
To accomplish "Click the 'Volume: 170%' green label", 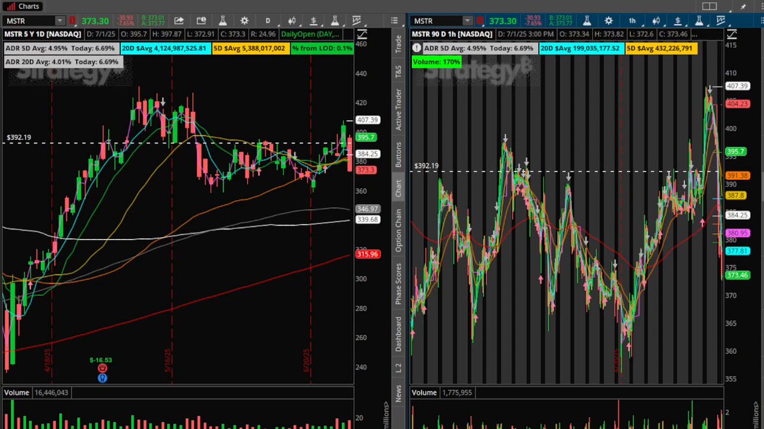I will pos(437,62).
